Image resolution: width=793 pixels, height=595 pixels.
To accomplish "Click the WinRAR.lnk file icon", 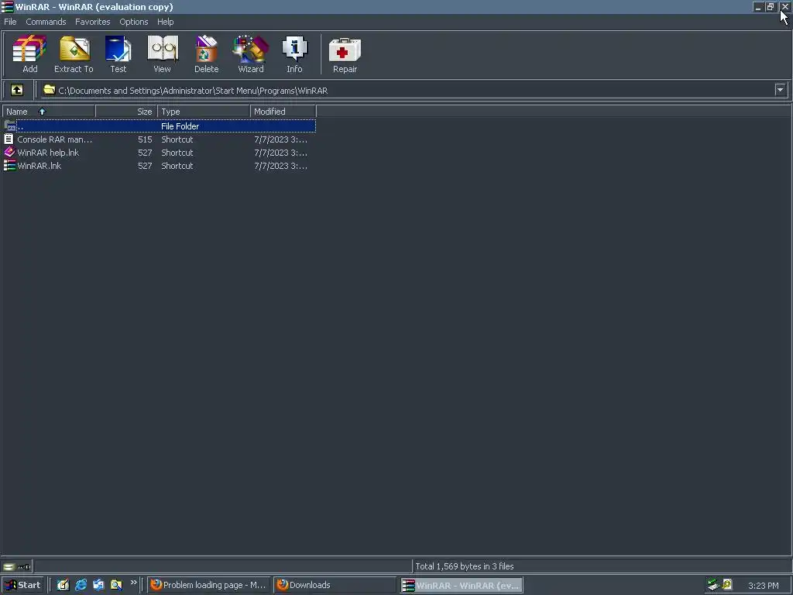I will click(9, 165).
